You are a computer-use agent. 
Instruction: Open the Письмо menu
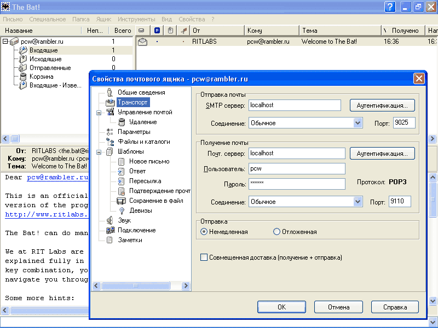(13, 19)
